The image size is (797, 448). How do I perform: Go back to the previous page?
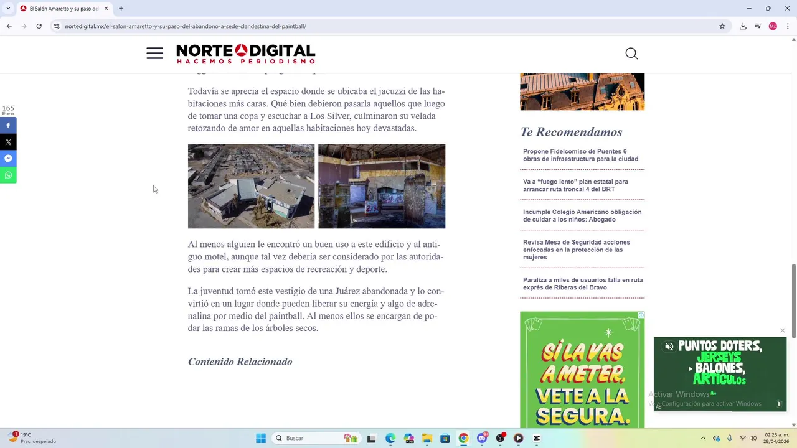click(9, 26)
